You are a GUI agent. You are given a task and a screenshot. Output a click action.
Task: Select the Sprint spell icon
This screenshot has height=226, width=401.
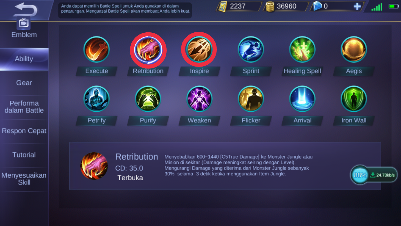point(251,50)
